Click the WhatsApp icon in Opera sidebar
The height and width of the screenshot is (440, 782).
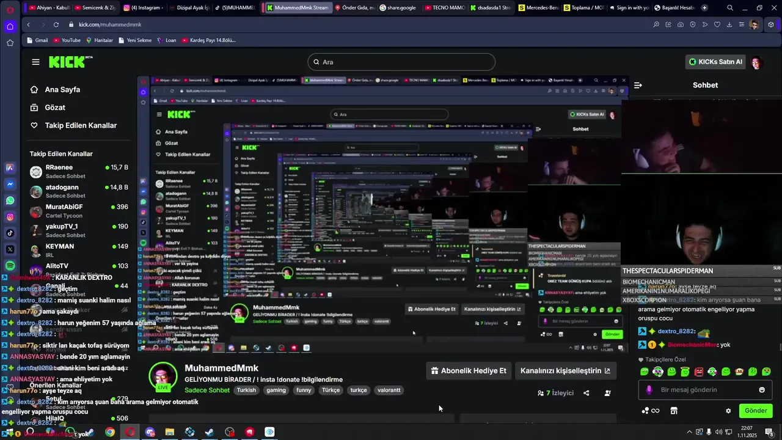pyautogui.click(x=10, y=200)
